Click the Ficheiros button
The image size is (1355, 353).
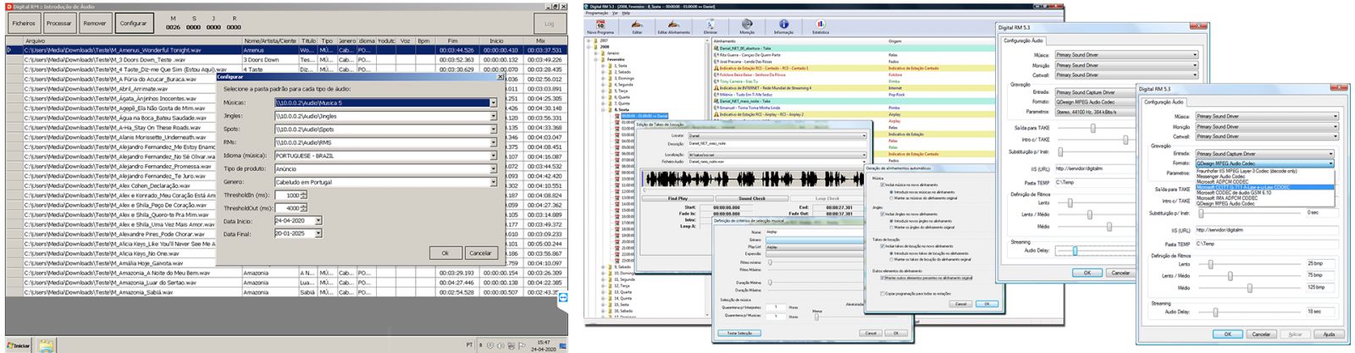tap(24, 24)
